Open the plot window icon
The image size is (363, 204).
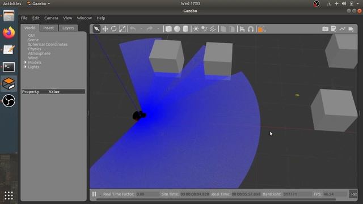point(342,29)
